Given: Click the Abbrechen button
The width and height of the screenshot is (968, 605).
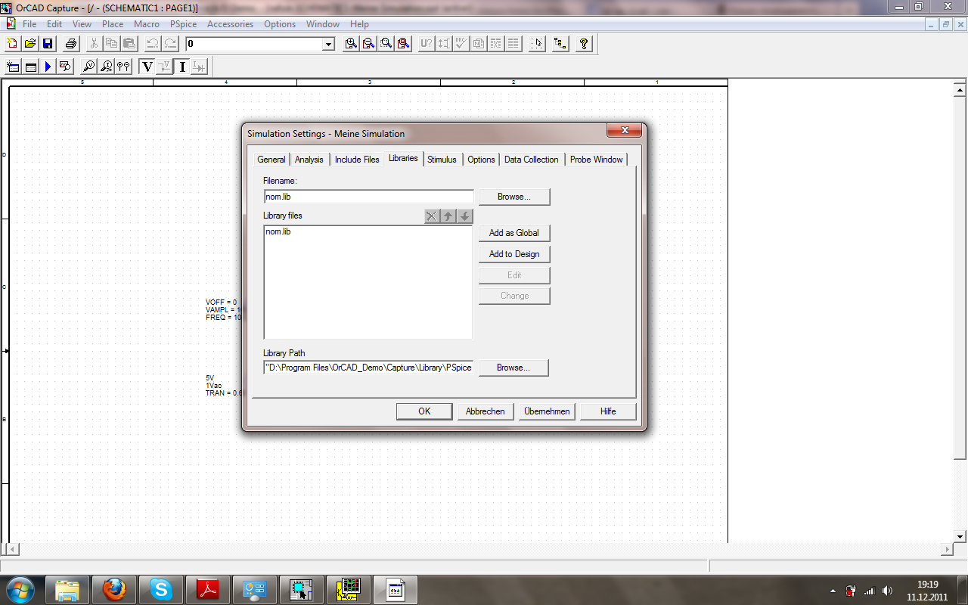Looking at the screenshot, I should tap(486, 411).
